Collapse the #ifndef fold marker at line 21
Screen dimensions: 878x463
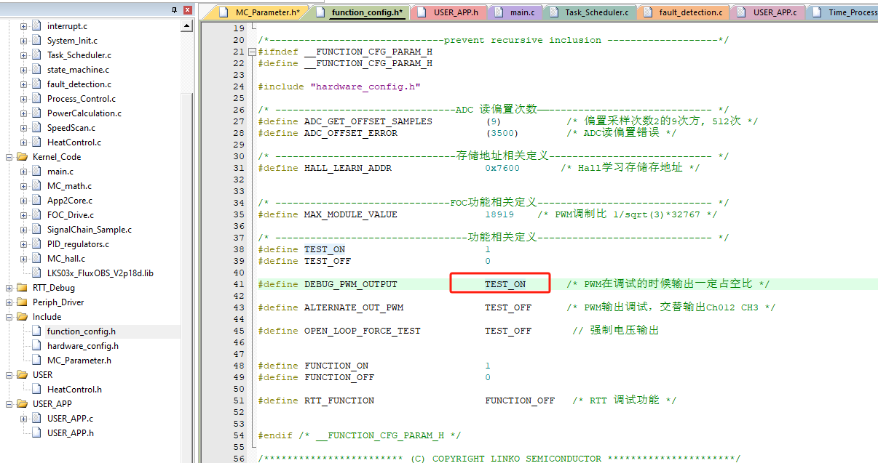(x=251, y=52)
